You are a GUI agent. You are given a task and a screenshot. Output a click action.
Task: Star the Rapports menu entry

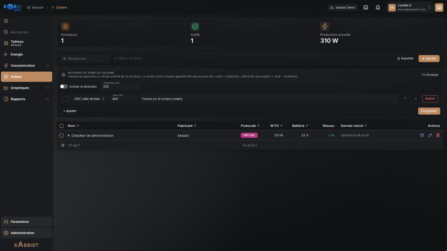tap(48, 99)
